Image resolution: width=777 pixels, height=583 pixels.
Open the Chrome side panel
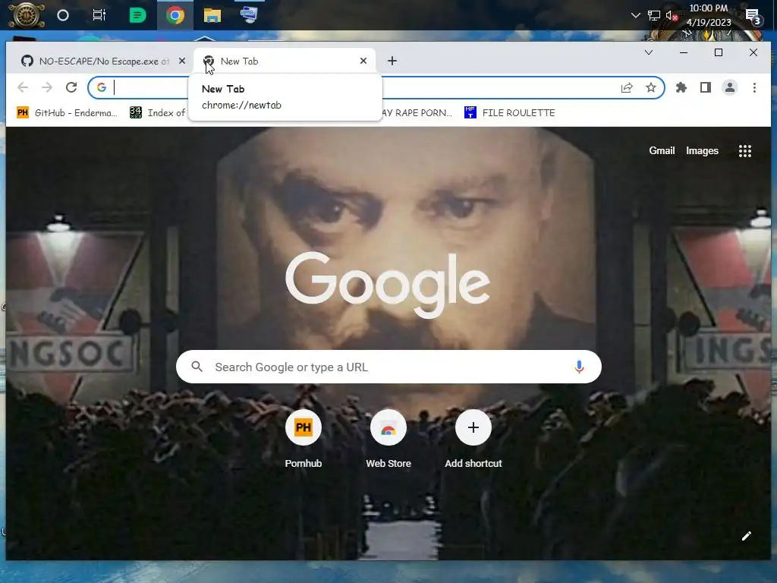point(706,88)
